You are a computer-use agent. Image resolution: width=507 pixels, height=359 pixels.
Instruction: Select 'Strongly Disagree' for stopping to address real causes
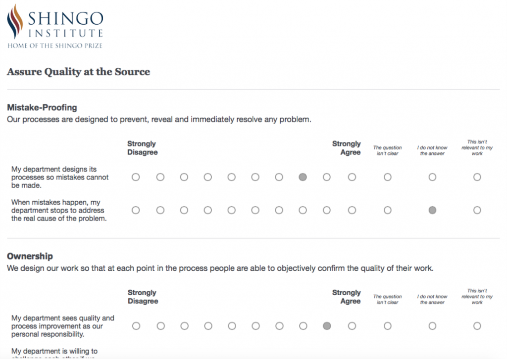pyautogui.click(x=136, y=210)
